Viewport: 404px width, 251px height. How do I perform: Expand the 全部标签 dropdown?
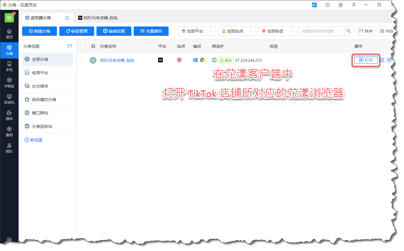[x=277, y=31]
